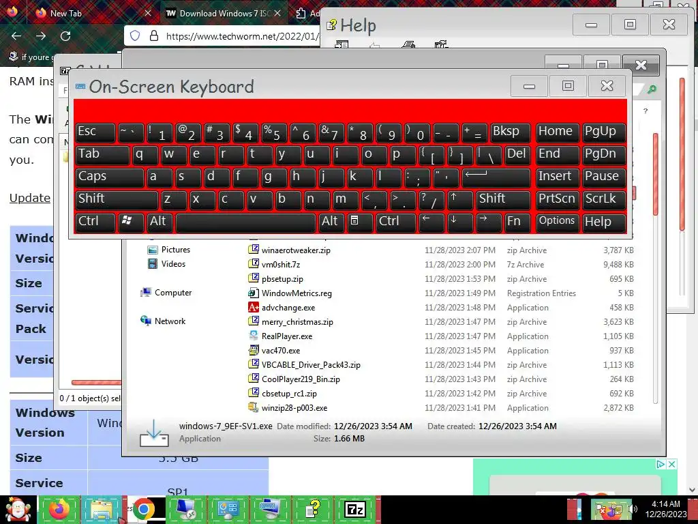The width and height of the screenshot is (698, 524).
Task: Click the down arrow key on On-Screen Keyboard
Action: (x=459, y=223)
